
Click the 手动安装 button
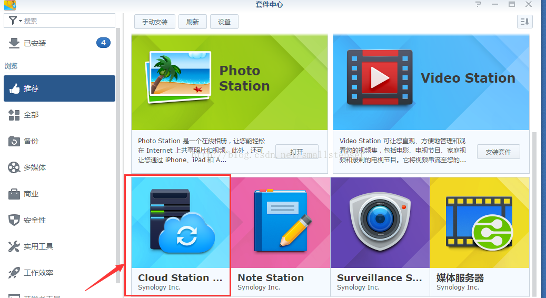[155, 22]
